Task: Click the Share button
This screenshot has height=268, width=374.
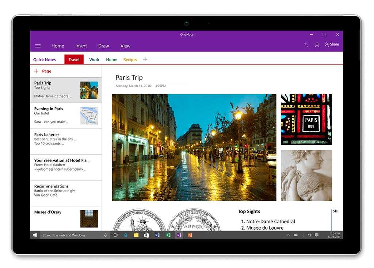Action: [x=332, y=44]
